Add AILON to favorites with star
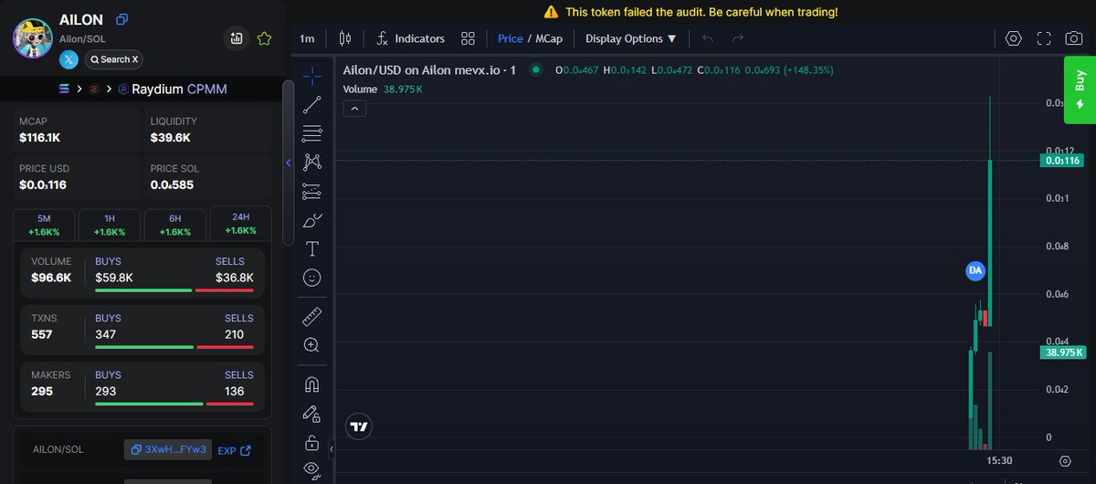Viewport: 1096px width, 484px height. point(264,38)
